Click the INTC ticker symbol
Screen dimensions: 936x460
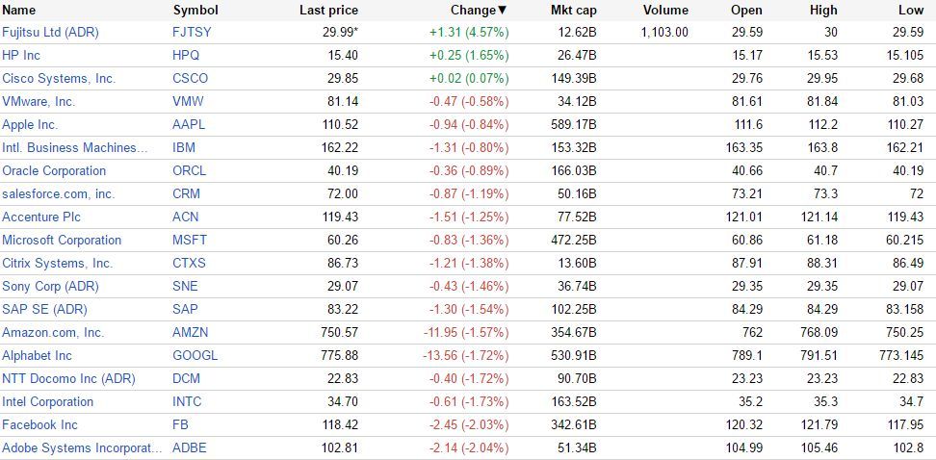tap(188, 401)
